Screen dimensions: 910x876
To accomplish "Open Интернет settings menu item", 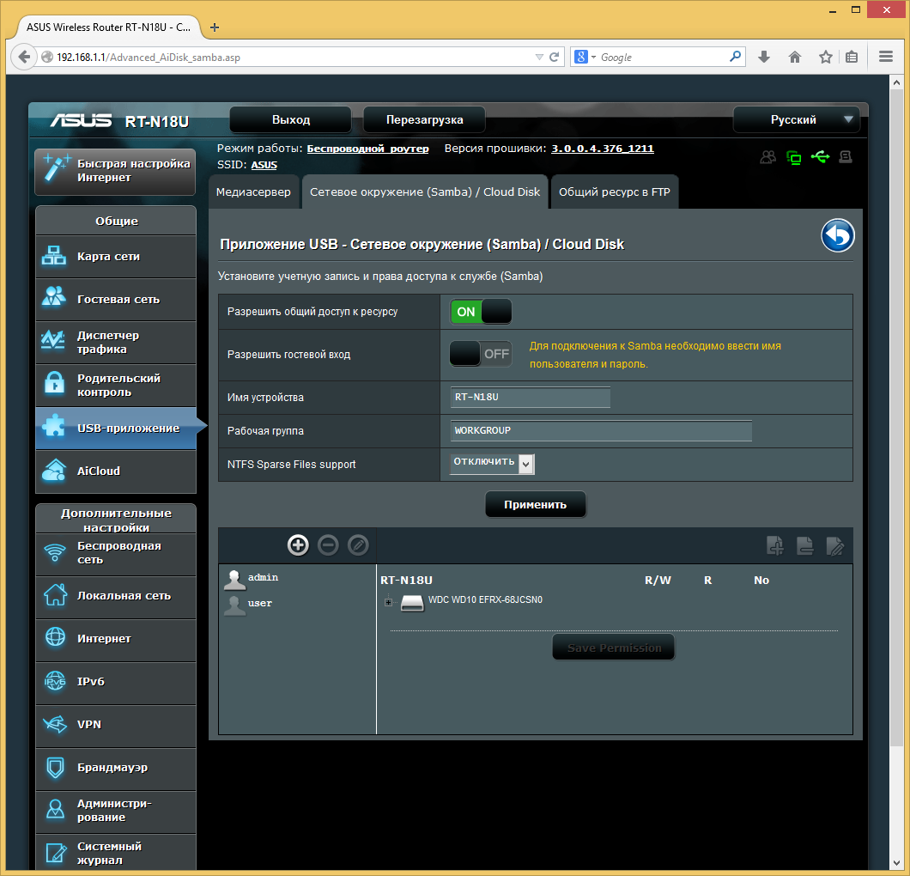I will [116, 639].
